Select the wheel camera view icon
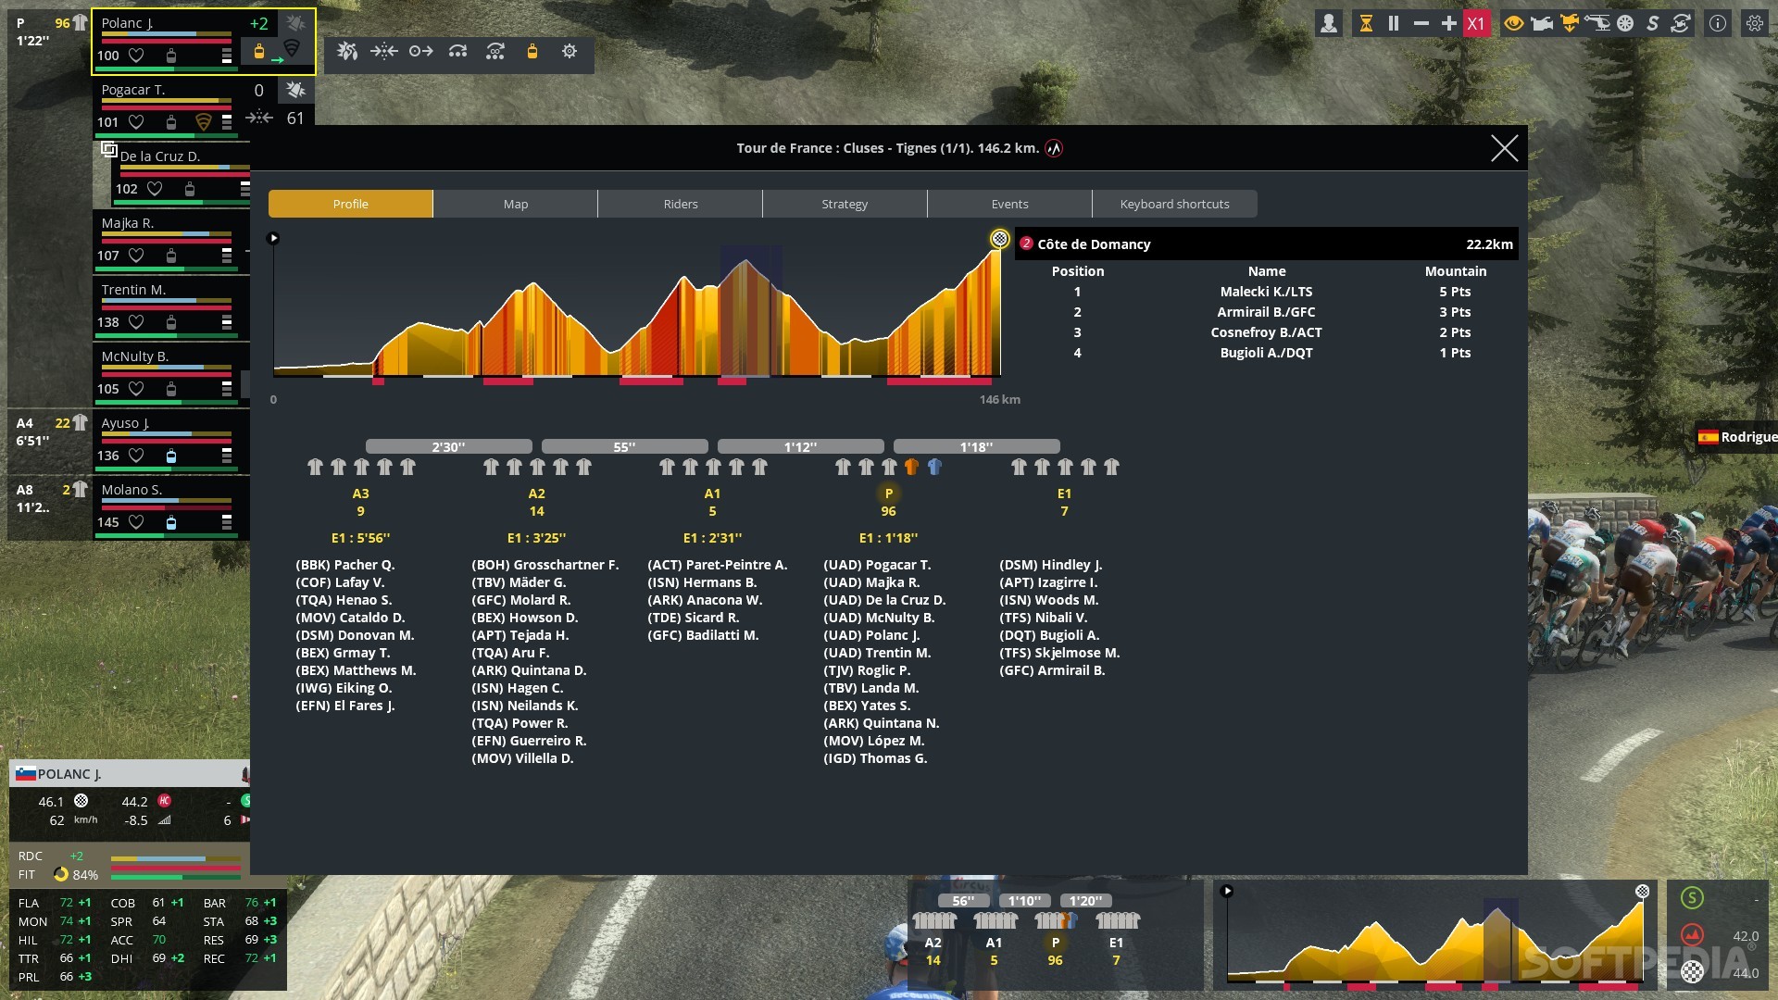Screen dimensions: 1778x1000 (1625, 24)
